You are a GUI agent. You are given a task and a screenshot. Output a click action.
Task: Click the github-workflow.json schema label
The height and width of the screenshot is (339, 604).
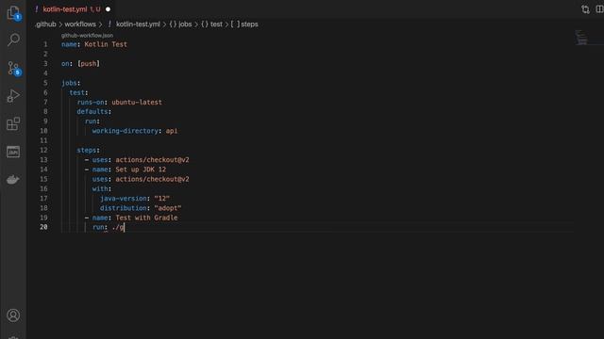[87, 35]
